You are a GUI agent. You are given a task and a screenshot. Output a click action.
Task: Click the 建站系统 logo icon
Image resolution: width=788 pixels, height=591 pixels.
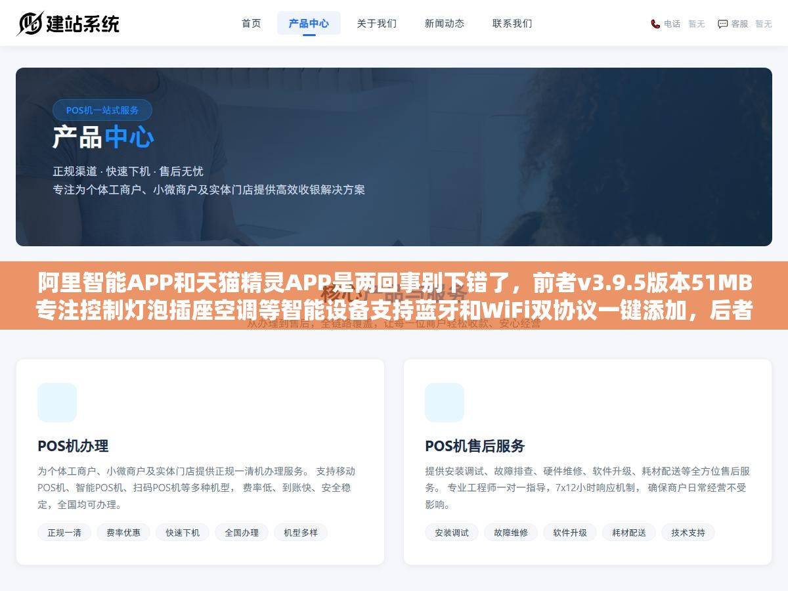pos(30,24)
